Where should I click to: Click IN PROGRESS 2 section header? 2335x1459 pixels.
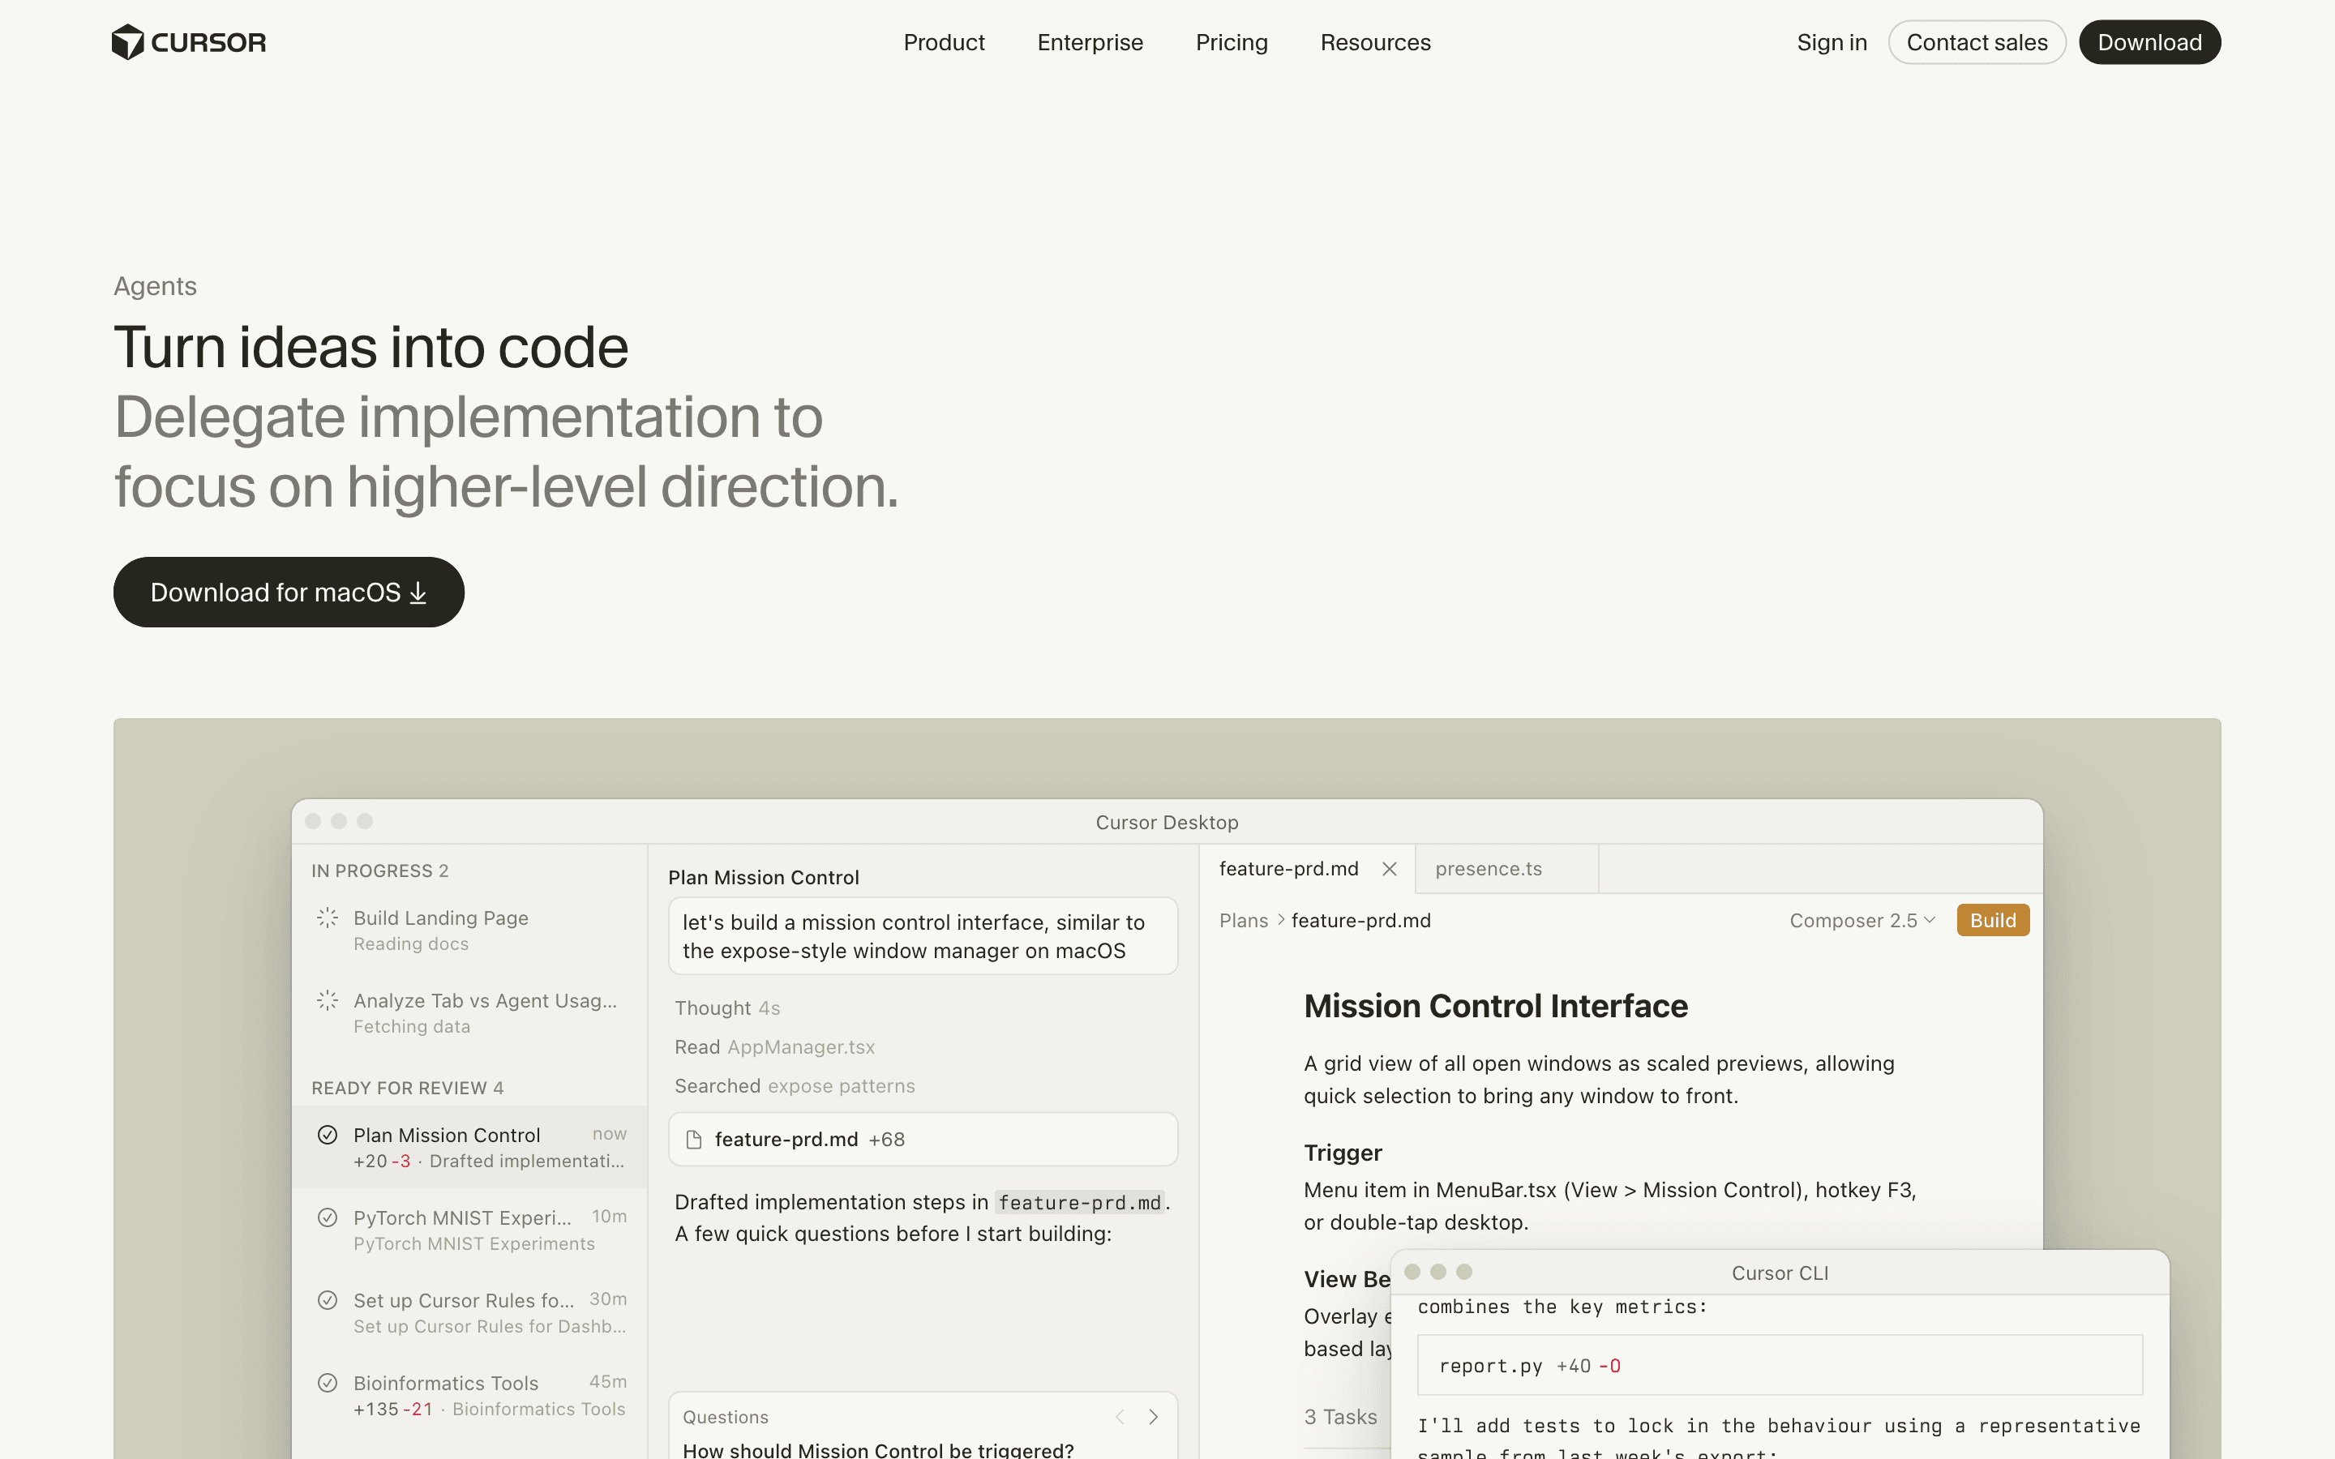(379, 871)
